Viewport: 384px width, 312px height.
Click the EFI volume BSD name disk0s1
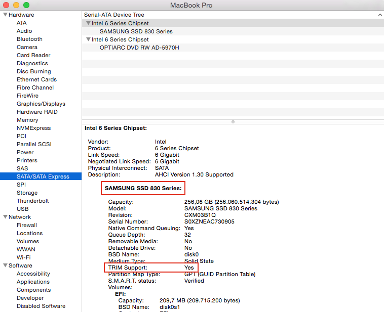coord(170,307)
